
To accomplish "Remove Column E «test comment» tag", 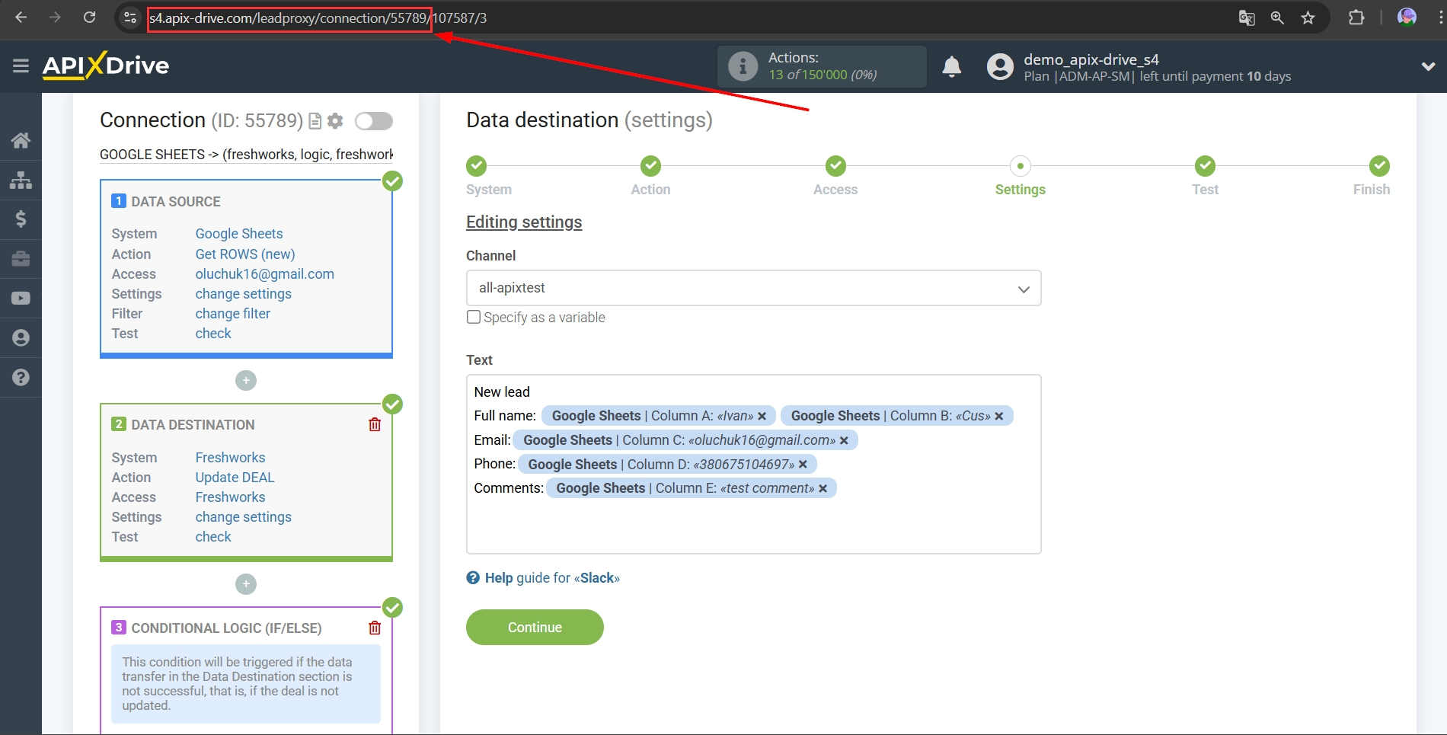I will coord(823,489).
